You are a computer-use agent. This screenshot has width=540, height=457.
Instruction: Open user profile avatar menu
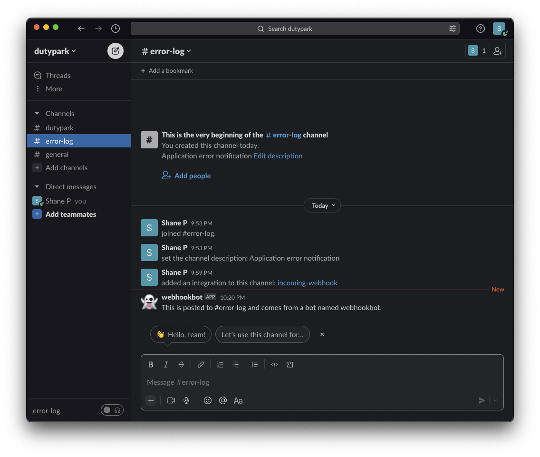(x=500, y=29)
